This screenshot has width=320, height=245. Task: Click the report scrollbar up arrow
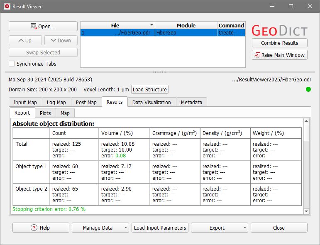tap(306, 121)
